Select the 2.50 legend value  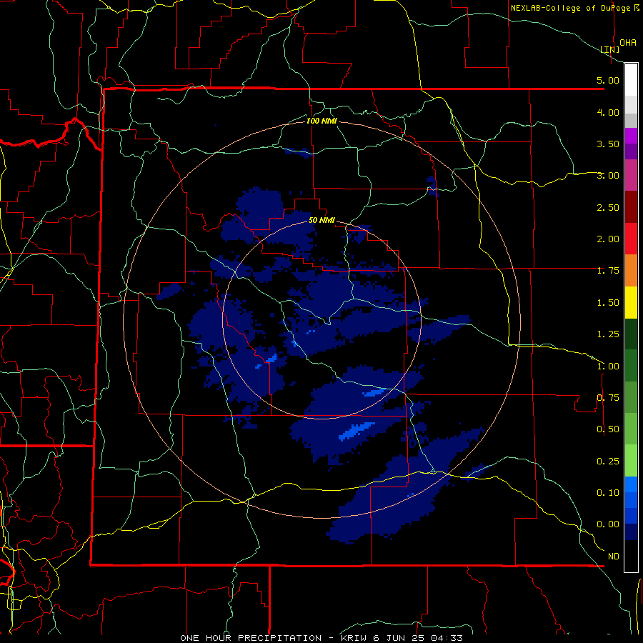click(608, 207)
